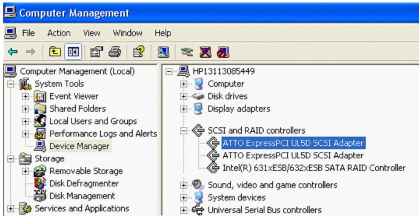Image resolution: width=419 pixels, height=216 pixels.
Task: Click the Disk Defragmenter icon
Action: tap(40, 184)
